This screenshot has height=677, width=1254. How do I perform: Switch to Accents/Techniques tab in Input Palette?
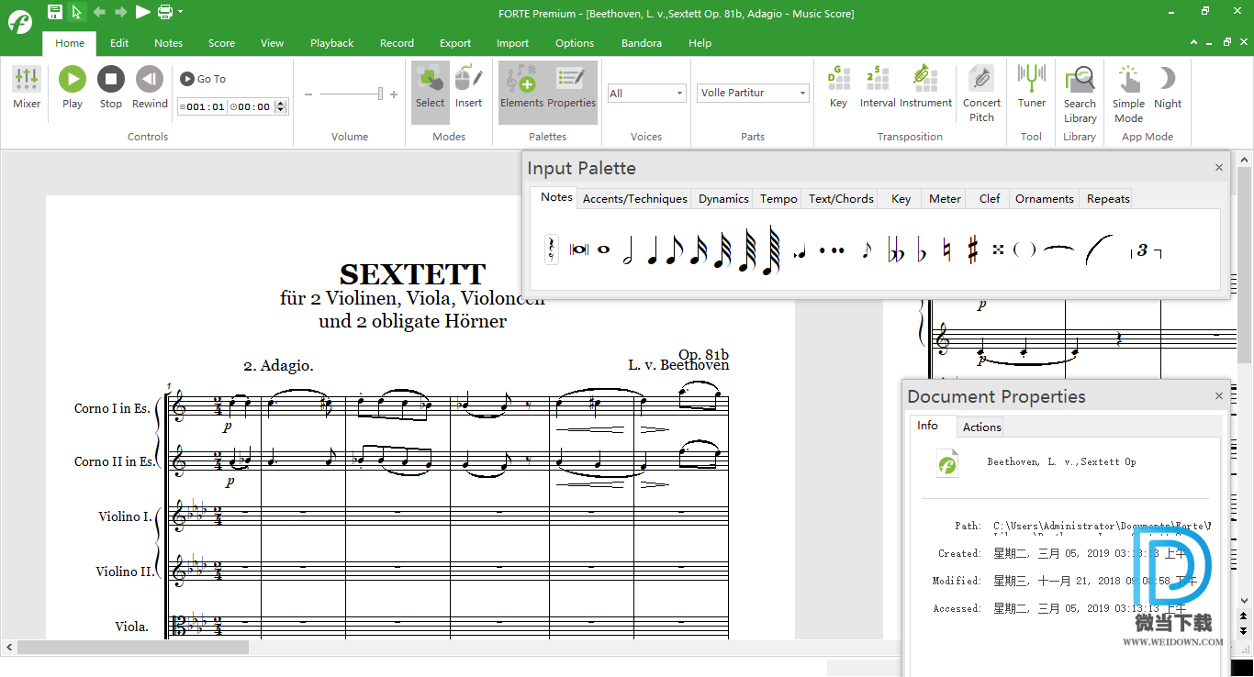(x=635, y=198)
